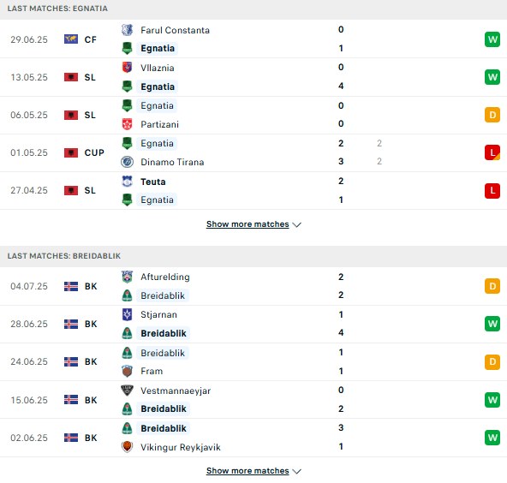Click the Fram team crest
The width and height of the screenshot is (507, 483).
(x=127, y=371)
